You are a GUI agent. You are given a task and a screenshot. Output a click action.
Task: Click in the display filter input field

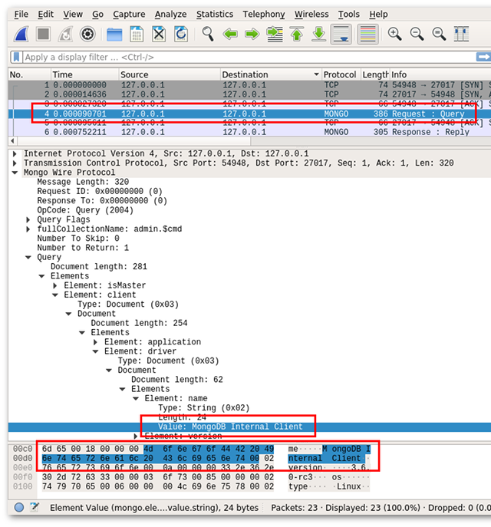click(x=230, y=58)
